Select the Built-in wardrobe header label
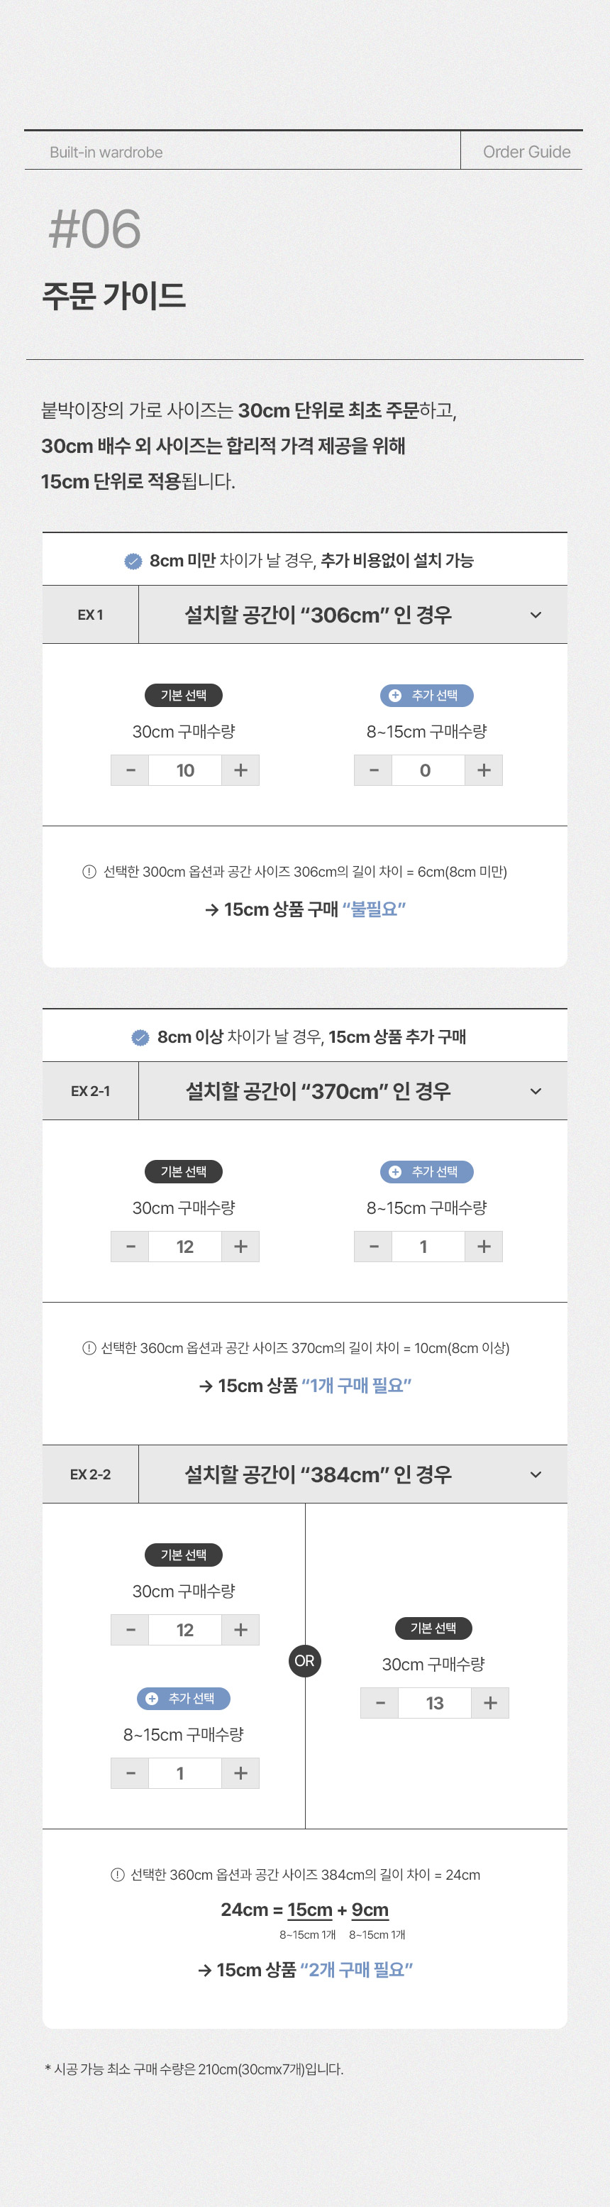This screenshot has height=2207, width=610. click(106, 153)
